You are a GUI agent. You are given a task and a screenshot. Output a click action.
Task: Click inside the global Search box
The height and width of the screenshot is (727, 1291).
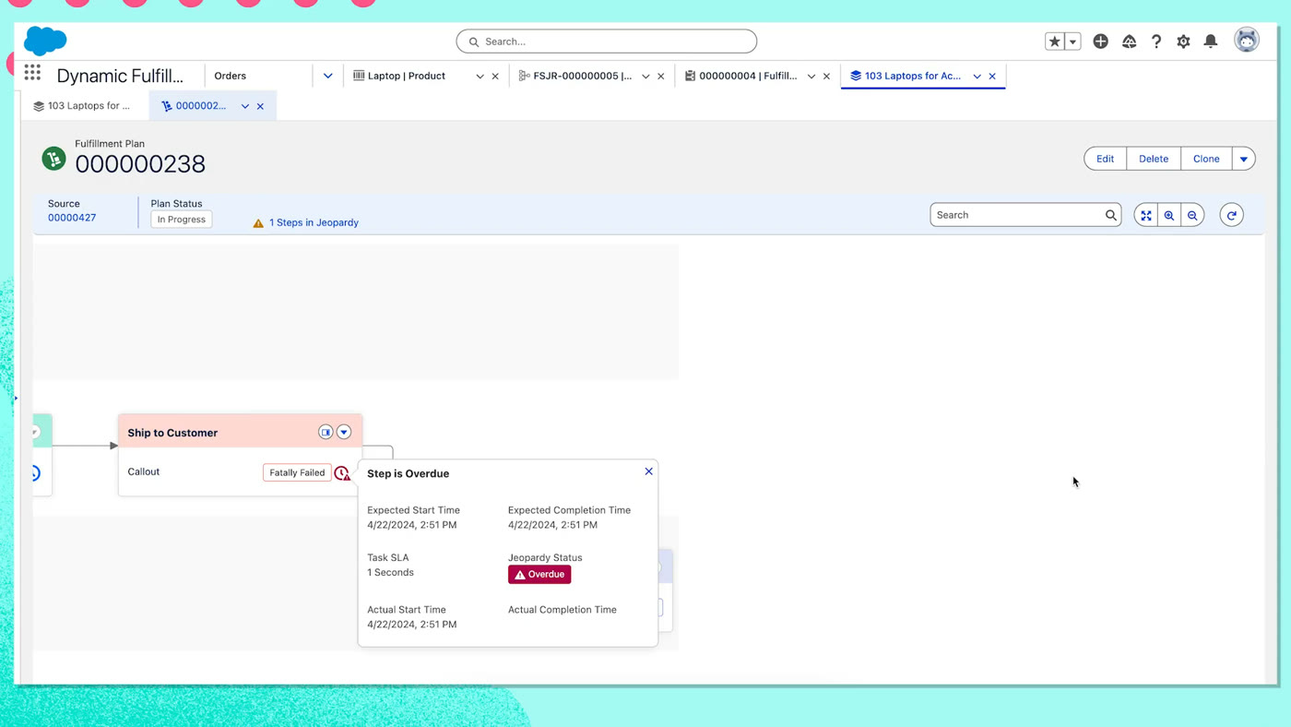coord(607,42)
